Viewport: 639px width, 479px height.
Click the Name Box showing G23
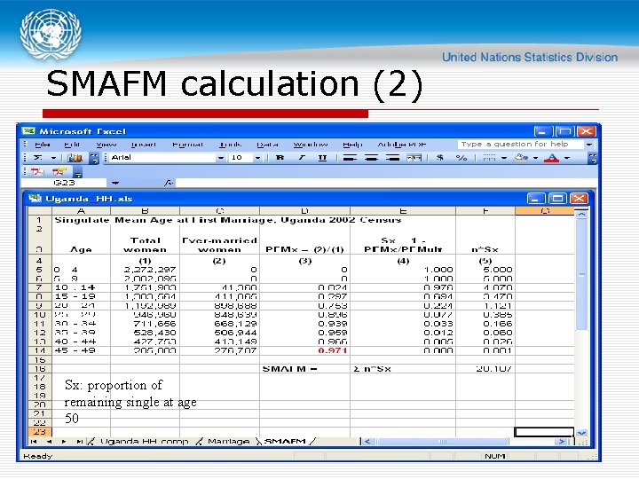click(65, 183)
